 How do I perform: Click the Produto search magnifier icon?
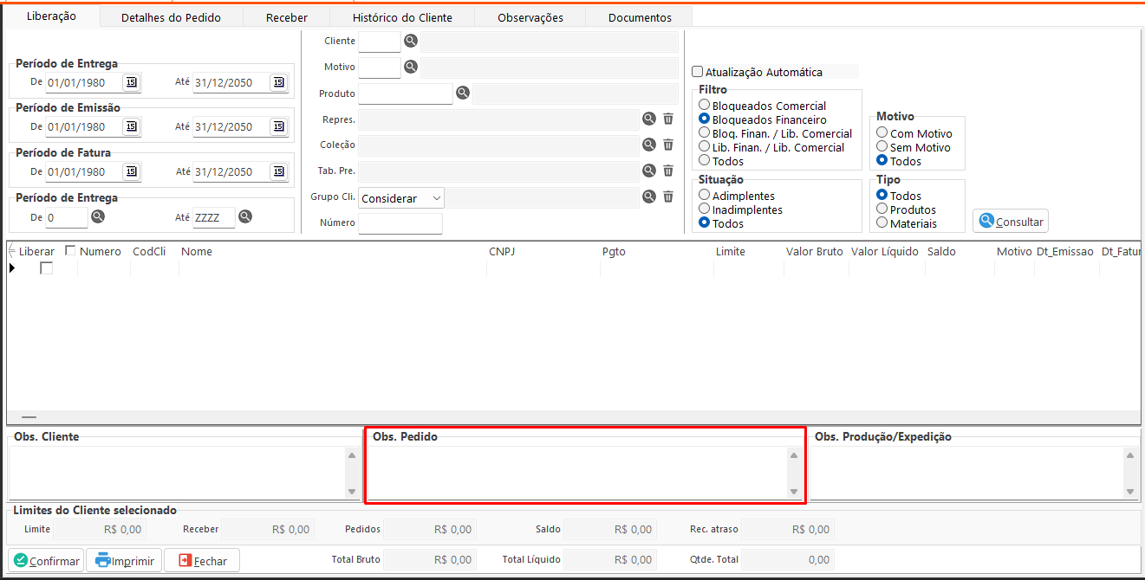pyautogui.click(x=463, y=93)
